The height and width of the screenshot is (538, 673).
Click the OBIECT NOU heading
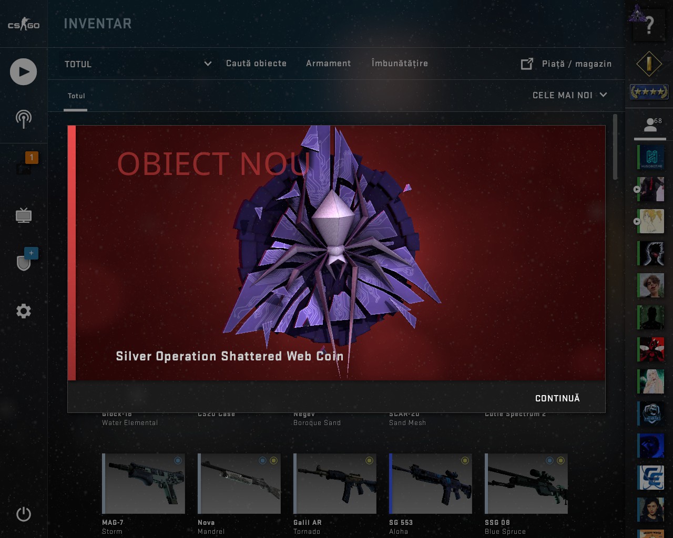click(213, 164)
